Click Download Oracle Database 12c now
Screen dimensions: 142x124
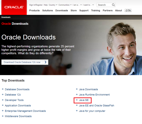(22, 62)
